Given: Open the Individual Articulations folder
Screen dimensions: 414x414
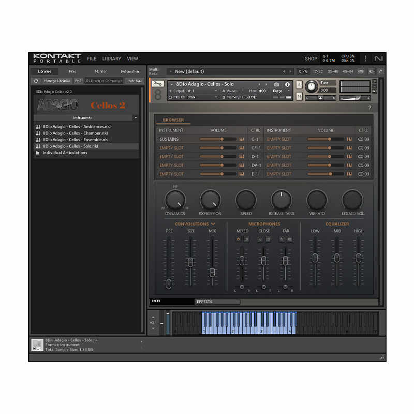Looking at the screenshot, I should tap(65, 153).
